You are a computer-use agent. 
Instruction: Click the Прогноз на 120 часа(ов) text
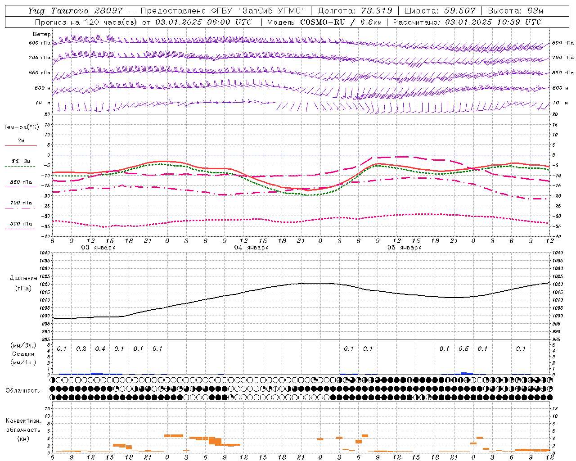(x=86, y=22)
